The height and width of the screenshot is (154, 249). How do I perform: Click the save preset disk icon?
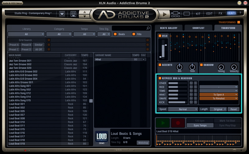(73, 14)
